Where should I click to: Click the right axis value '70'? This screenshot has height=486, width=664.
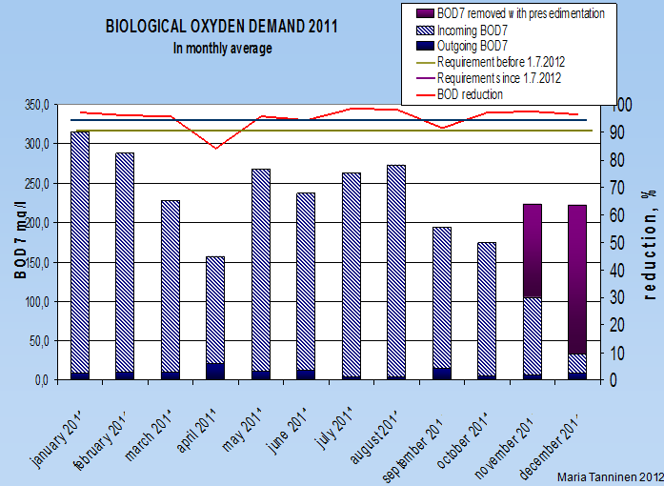616,188
